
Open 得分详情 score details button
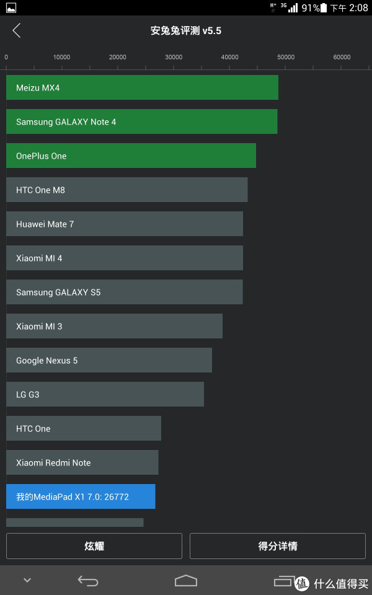(x=278, y=546)
